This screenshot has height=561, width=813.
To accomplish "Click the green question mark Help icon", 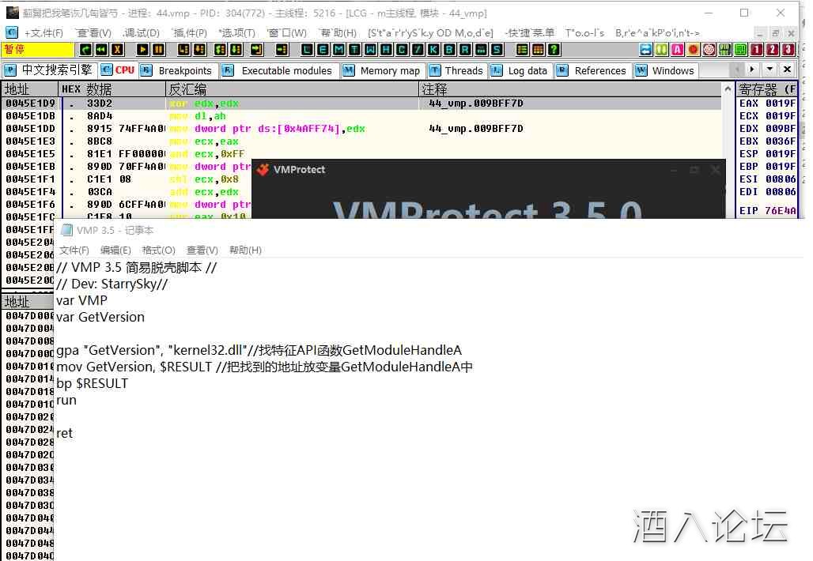I will click(554, 50).
